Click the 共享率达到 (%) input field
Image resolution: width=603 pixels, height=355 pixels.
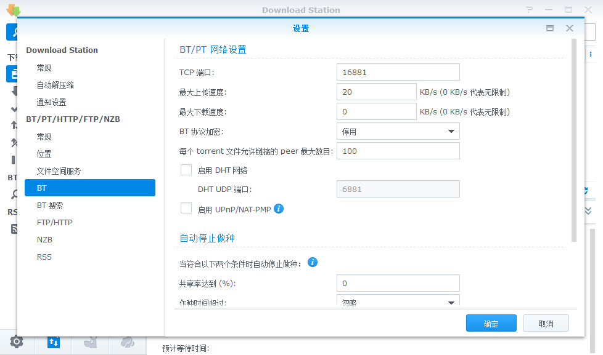[x=398, y=283]
